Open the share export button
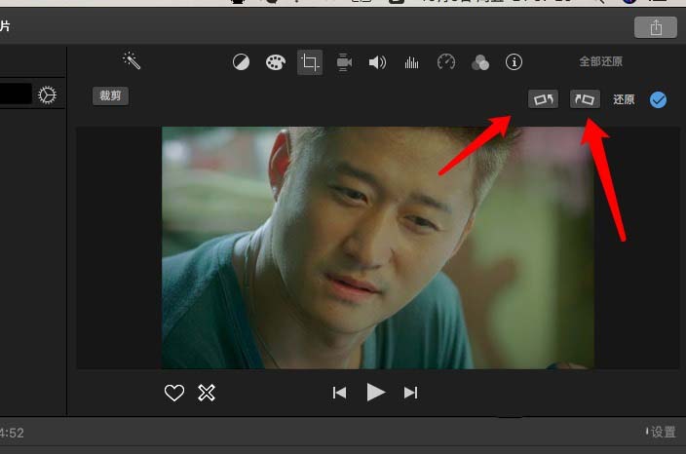The height and width of the screenshot is (454, 686). (x=656, y=27)
